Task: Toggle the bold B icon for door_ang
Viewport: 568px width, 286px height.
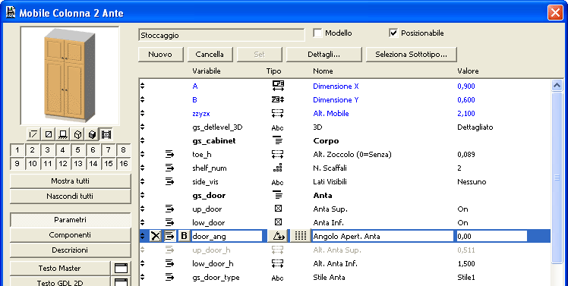Action: click(x=184, y=236)
